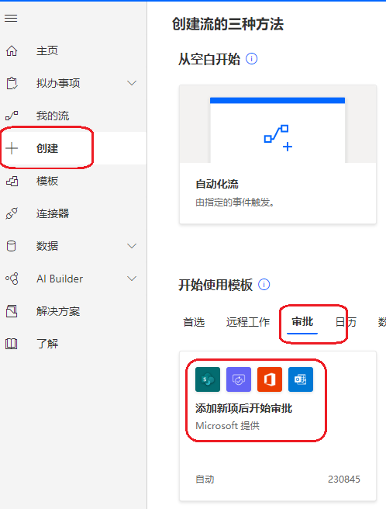Open the 主页 home icon
The height and width of the screenshot is (509, 386).
pyautogui.click(x=12, y=50)
